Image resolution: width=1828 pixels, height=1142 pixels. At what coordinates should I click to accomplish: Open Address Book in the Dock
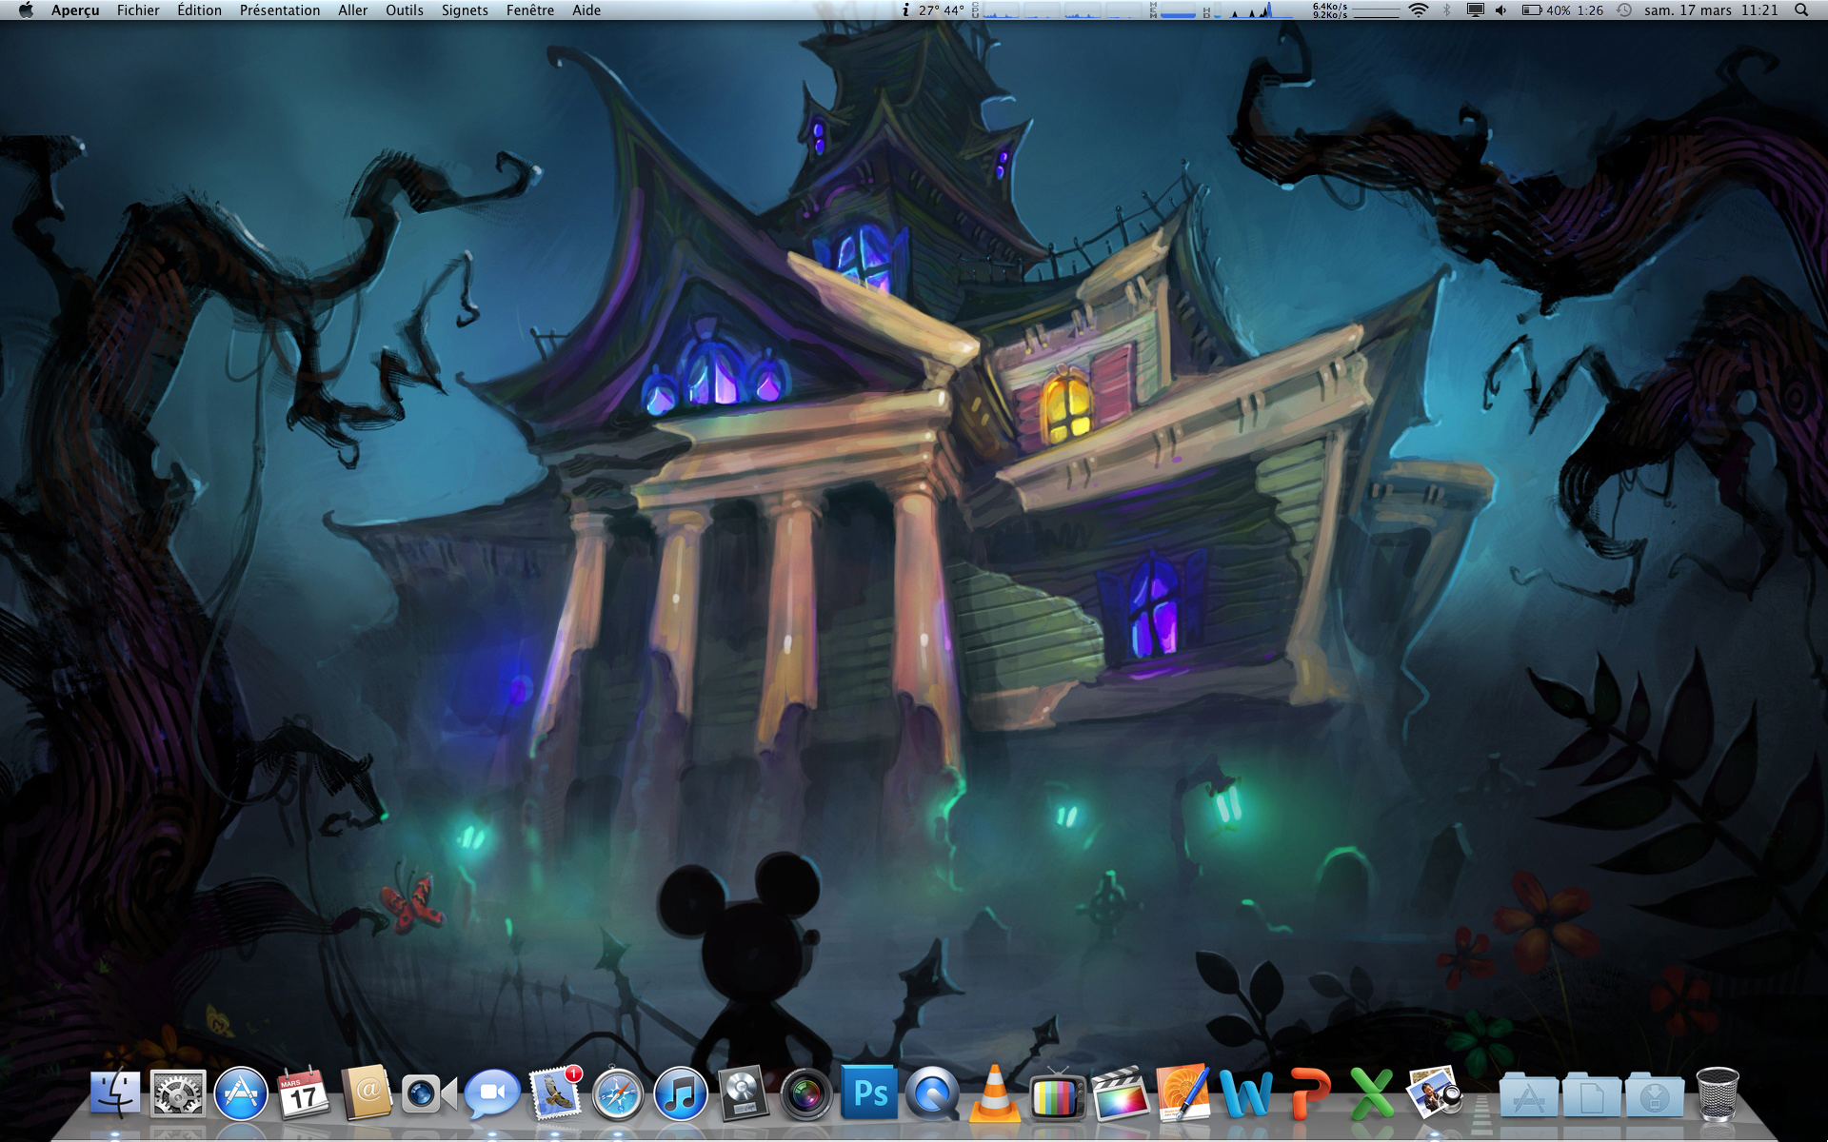point(368,1093)
